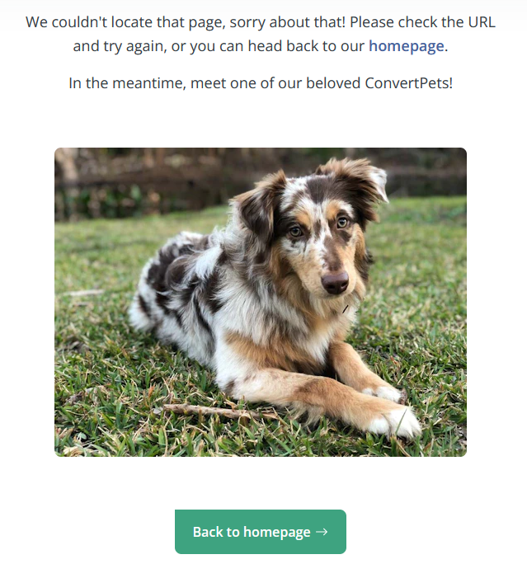This screenshot has width=527, height=578.
Task: Click the "Back to homepage" label text
Action: point(252,532)
